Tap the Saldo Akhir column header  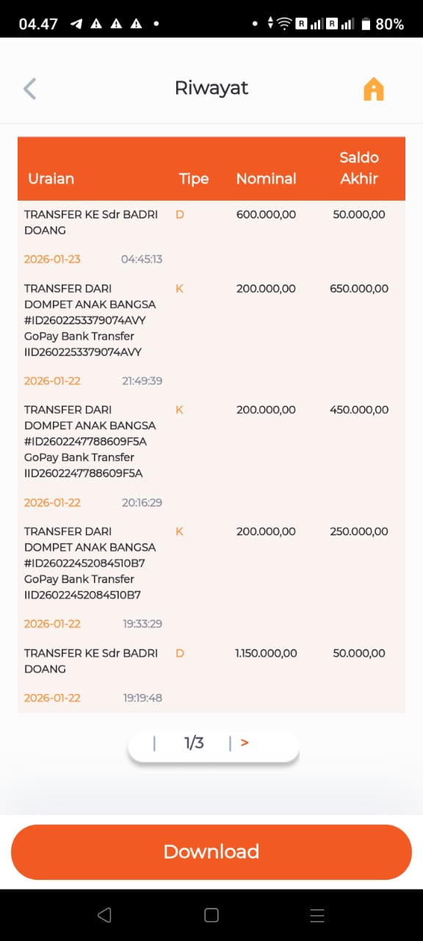pyautogui.click(x=359, y=168)
